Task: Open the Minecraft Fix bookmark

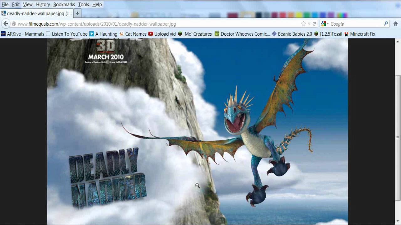Action: (x=360, y=34)
